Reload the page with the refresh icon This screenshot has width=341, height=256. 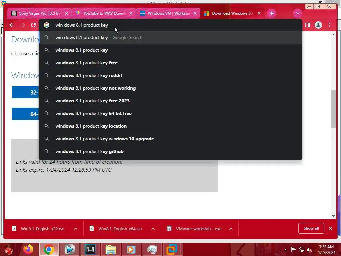click(x=33, y=25)
